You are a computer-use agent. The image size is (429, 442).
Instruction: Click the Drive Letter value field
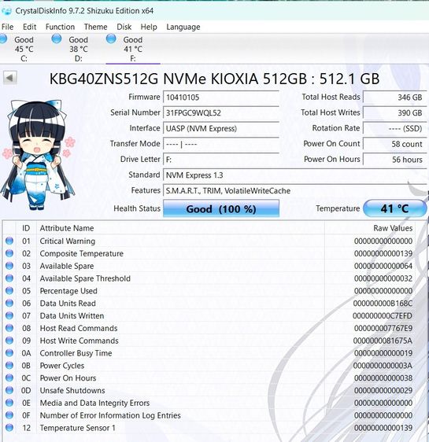(x=221, y=160)
